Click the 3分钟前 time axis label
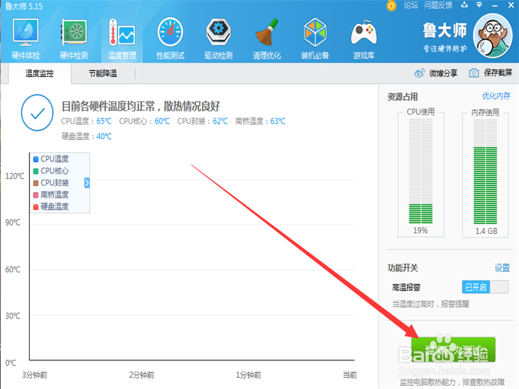 tap(35, 375)
